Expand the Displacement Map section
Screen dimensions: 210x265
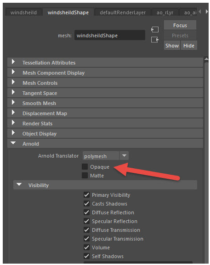(x=105, y=113)
